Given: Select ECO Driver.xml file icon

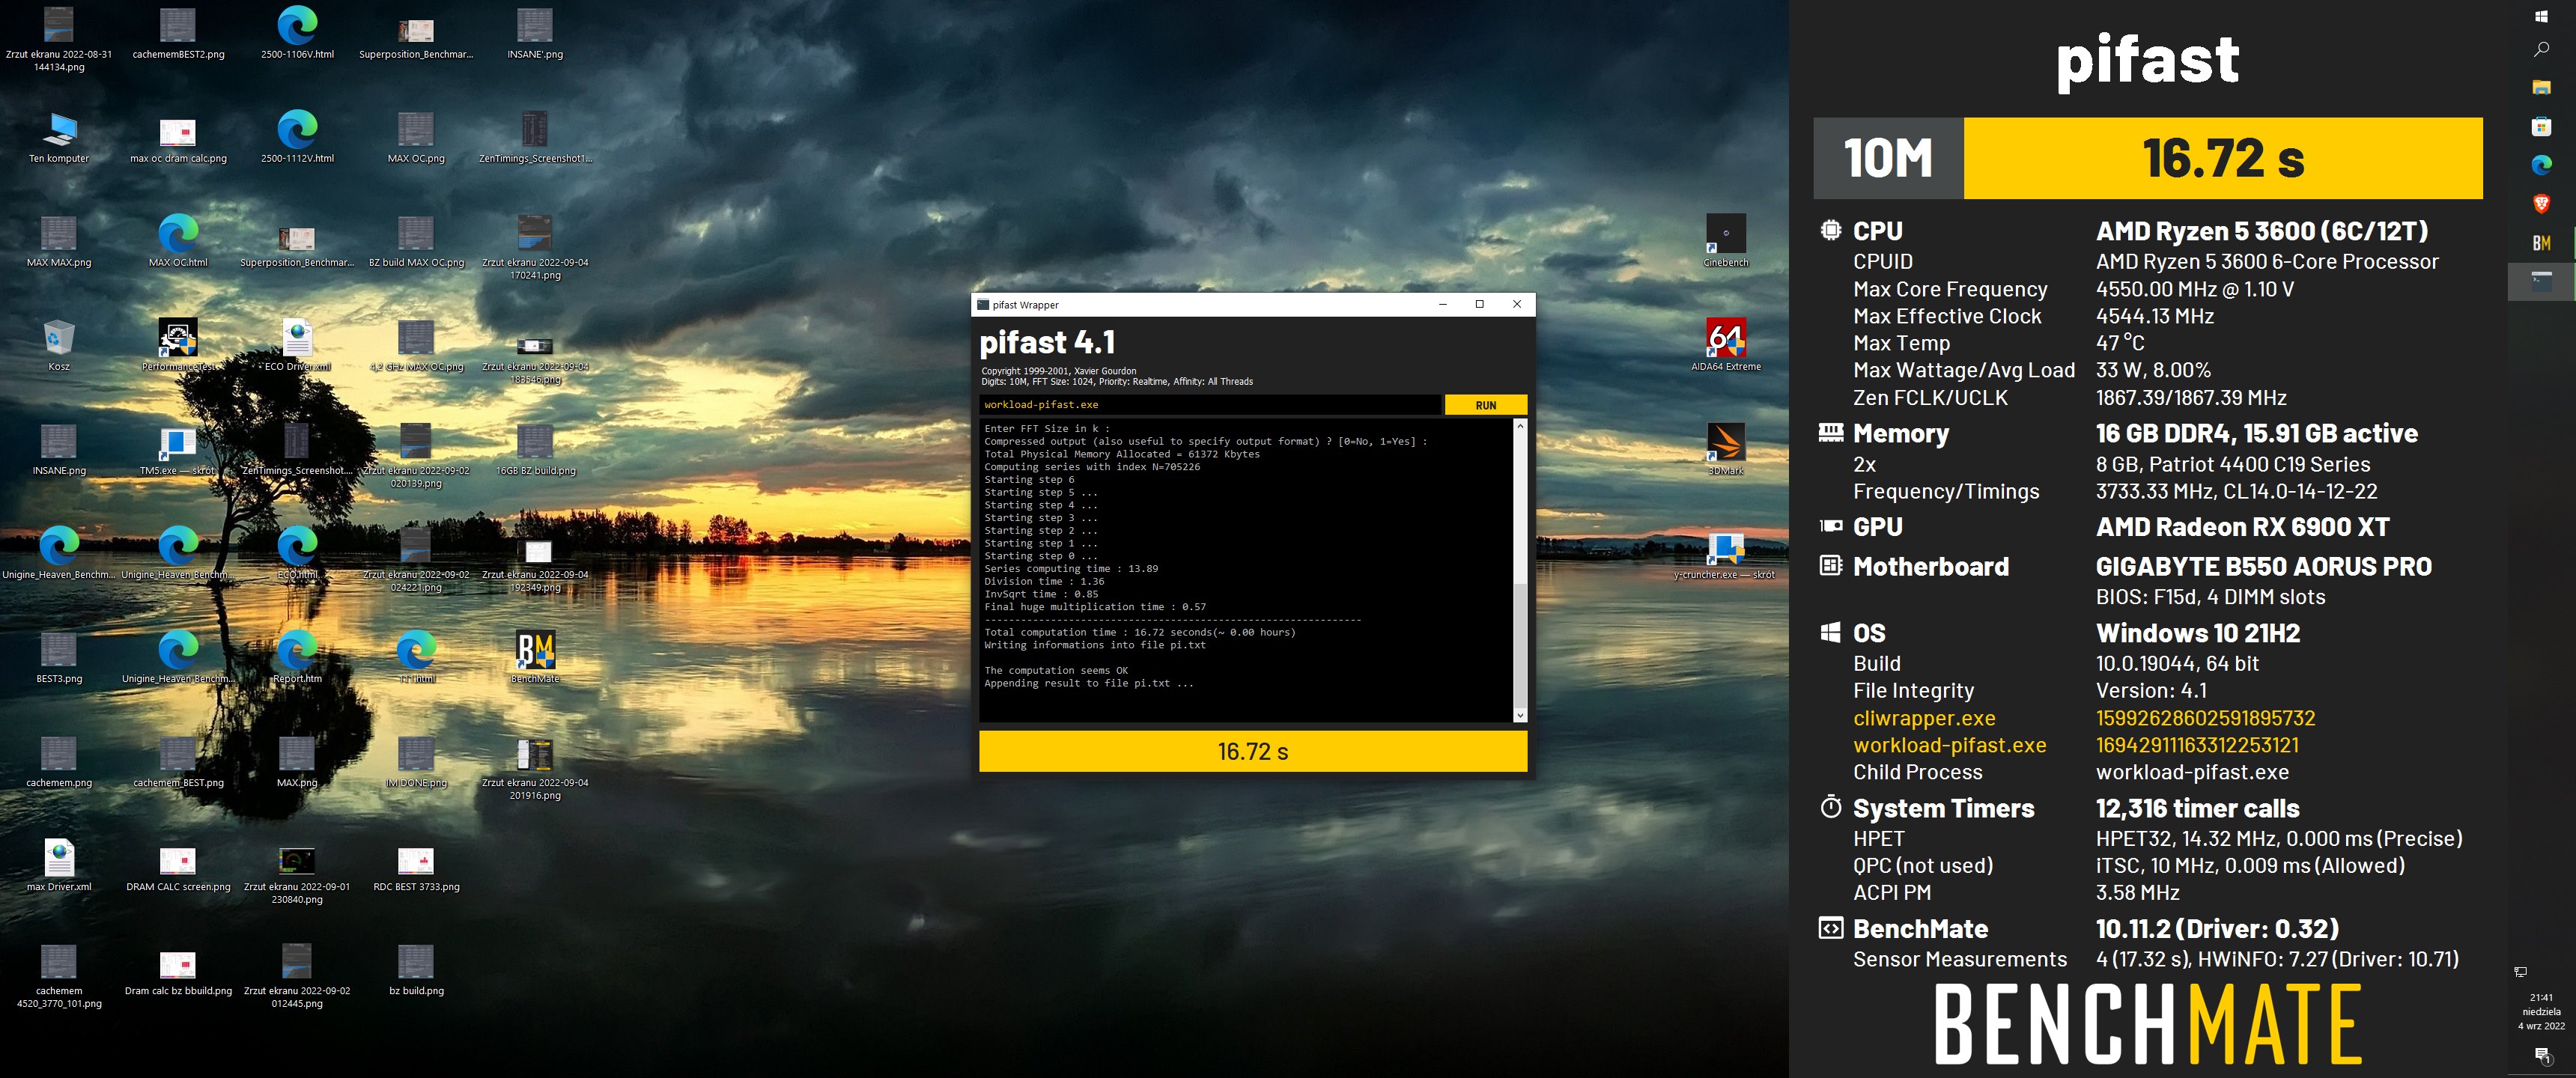Looking at the screenshot, I should [297, 345].
